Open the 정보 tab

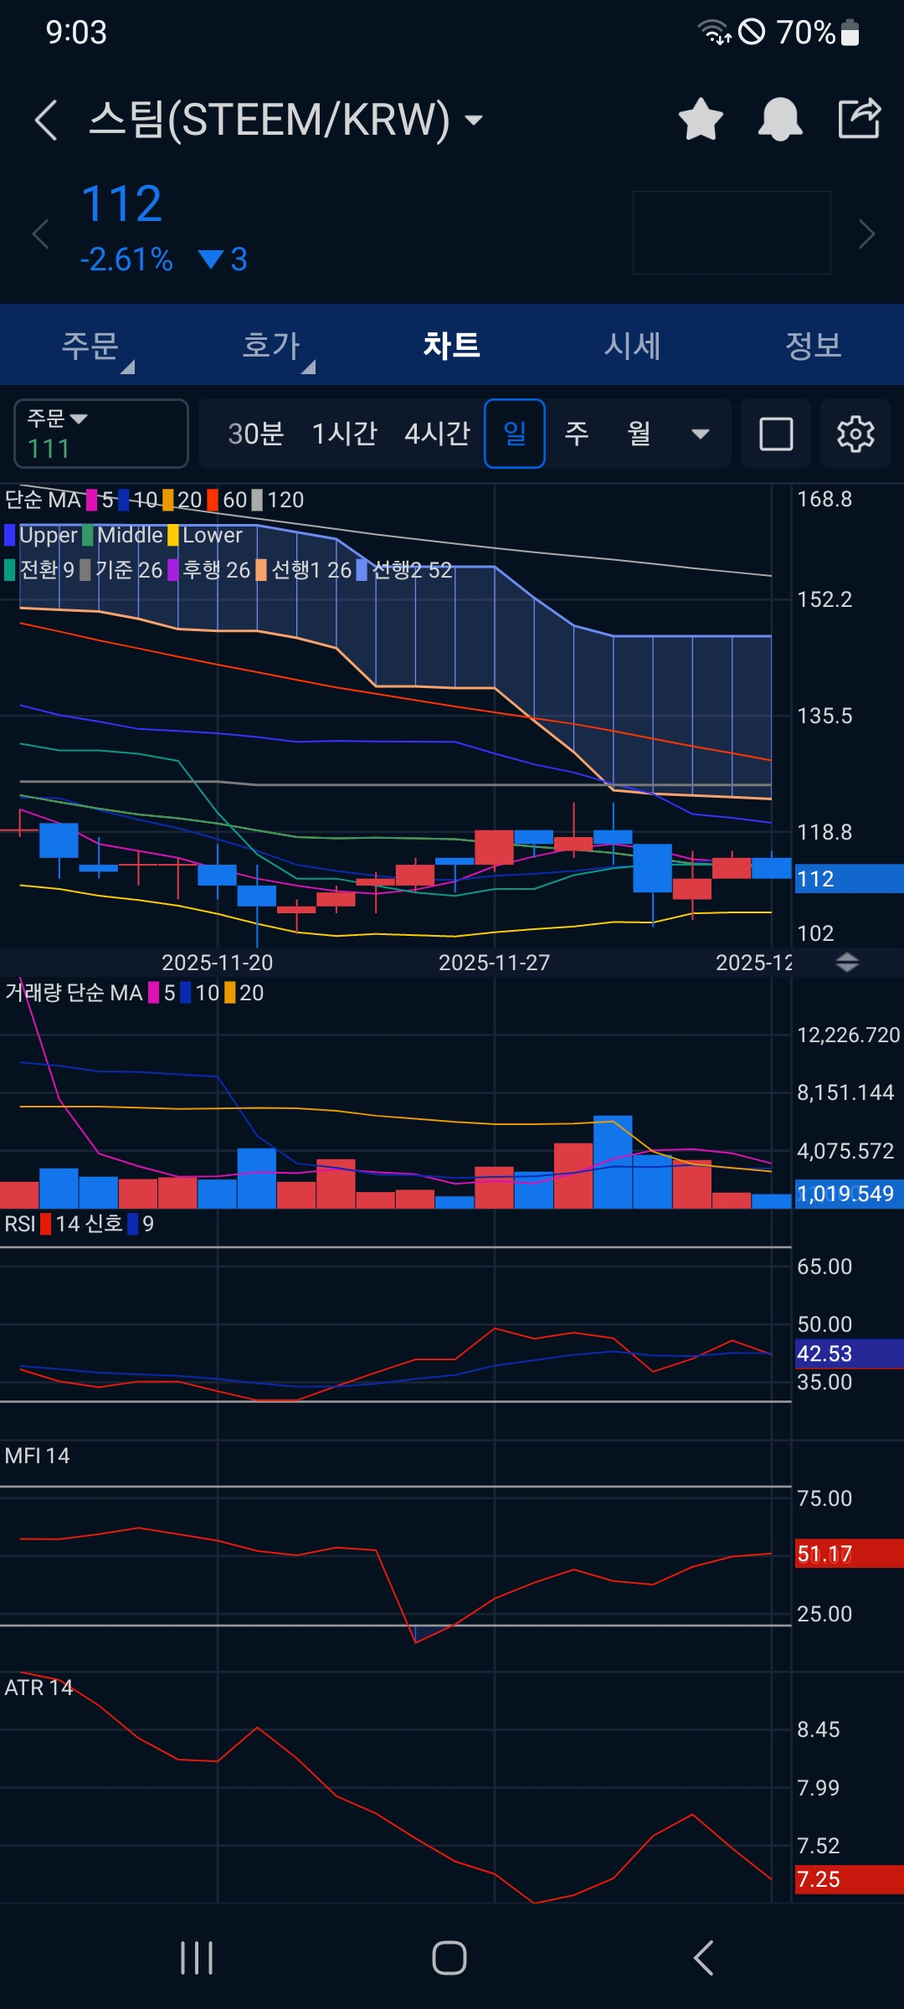click(814, 345)
